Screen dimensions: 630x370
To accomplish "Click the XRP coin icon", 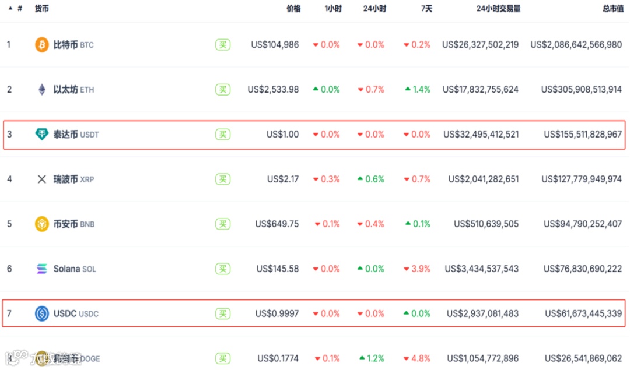I will coord(42,179).
